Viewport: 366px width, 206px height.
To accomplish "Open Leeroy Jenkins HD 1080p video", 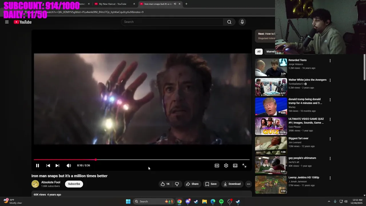I will pyautogui.click(x=304, y=177).
